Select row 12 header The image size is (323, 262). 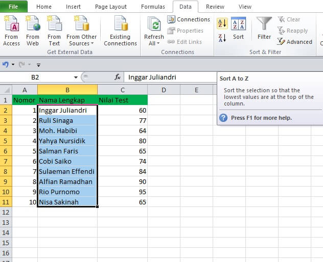click(x=6, y=212)
